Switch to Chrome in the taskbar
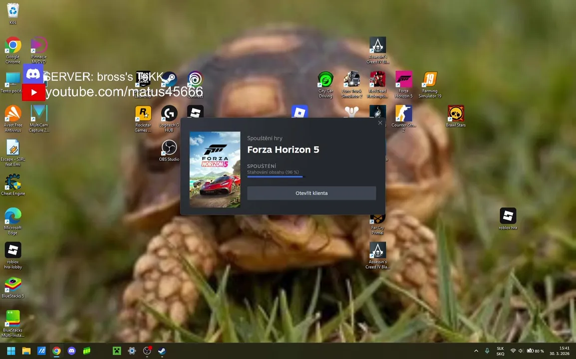 coord(56,351)
